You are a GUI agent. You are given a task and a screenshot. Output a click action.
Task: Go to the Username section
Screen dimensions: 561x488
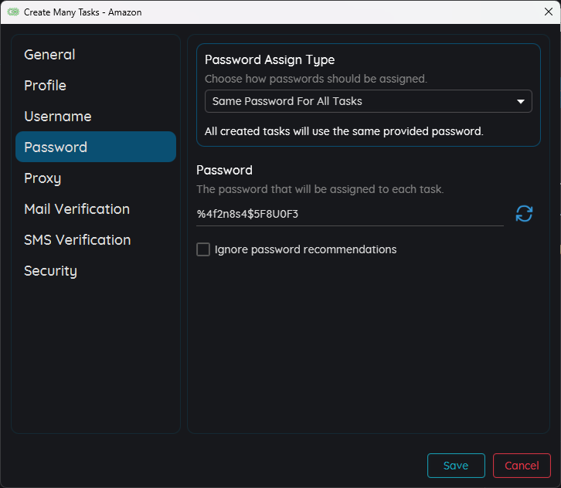point(57,117)
